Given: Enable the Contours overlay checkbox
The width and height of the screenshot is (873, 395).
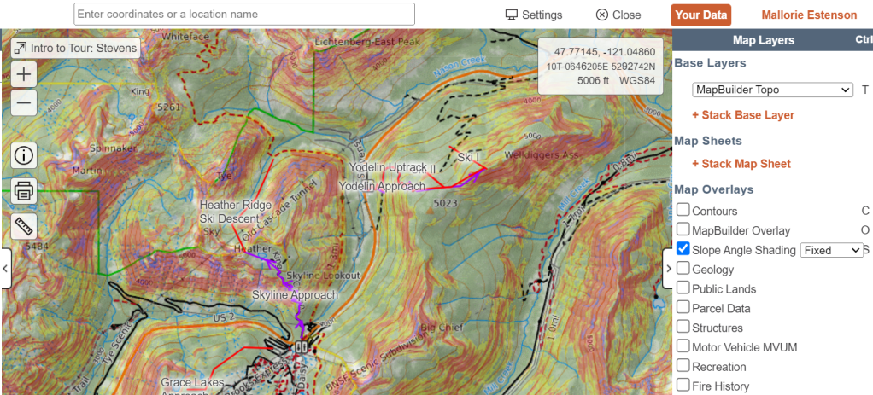Looking at the screenshot, I should (x=683, y=210).
